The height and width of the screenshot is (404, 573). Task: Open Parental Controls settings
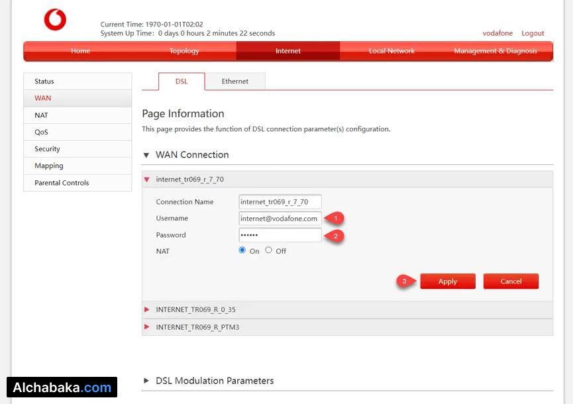click(x=61, y=183)
